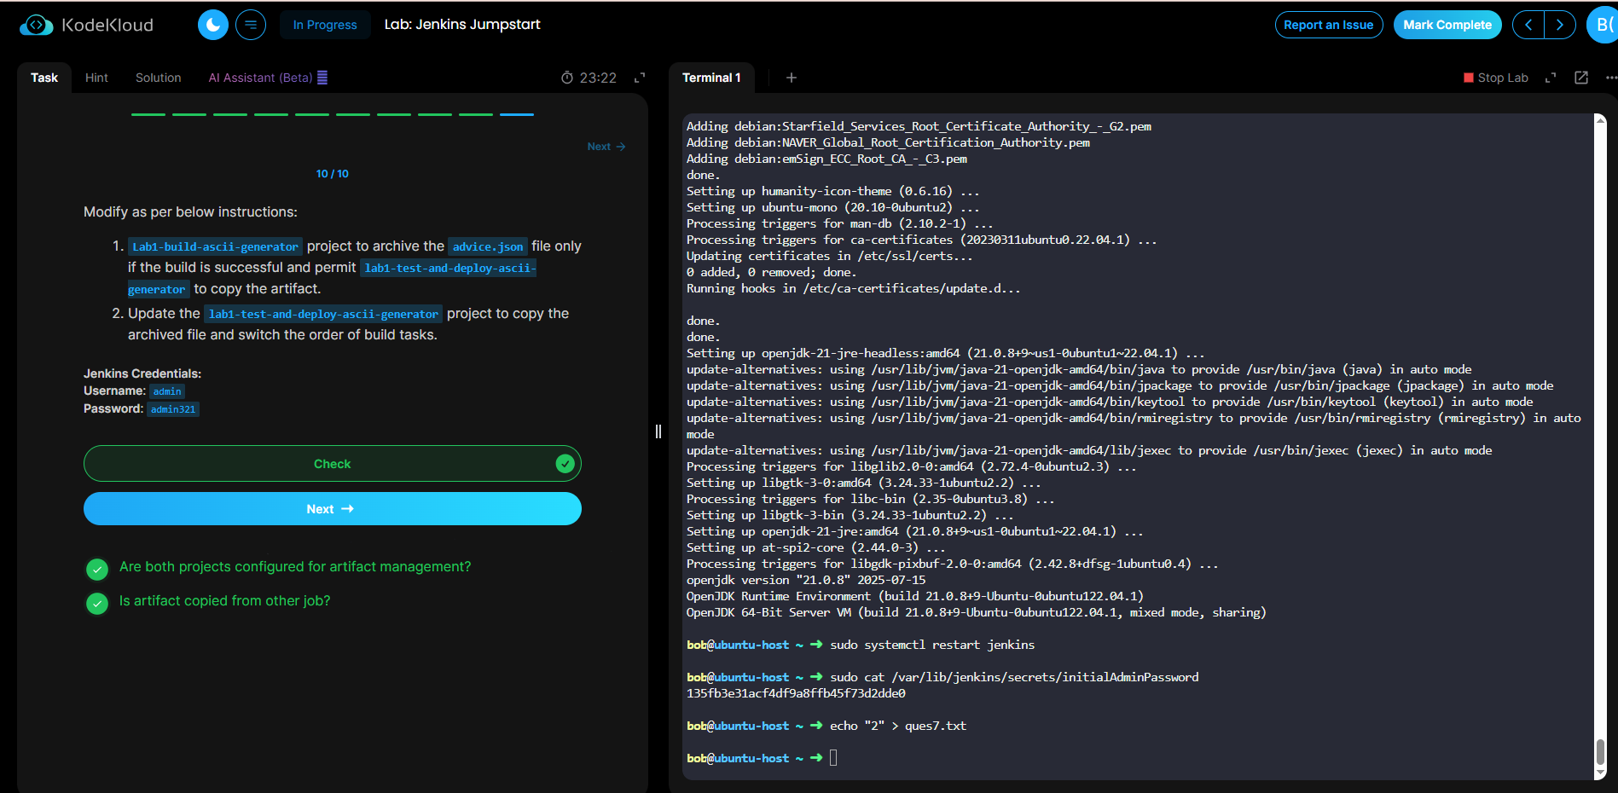
Task: Add a new terminal tab
Action: coord(792,78)
